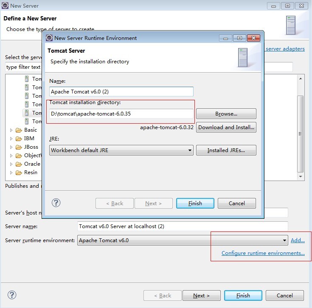312x308 pixels.
Task: Focus the Tomcat installation directory field
Action: pos(121,114)
